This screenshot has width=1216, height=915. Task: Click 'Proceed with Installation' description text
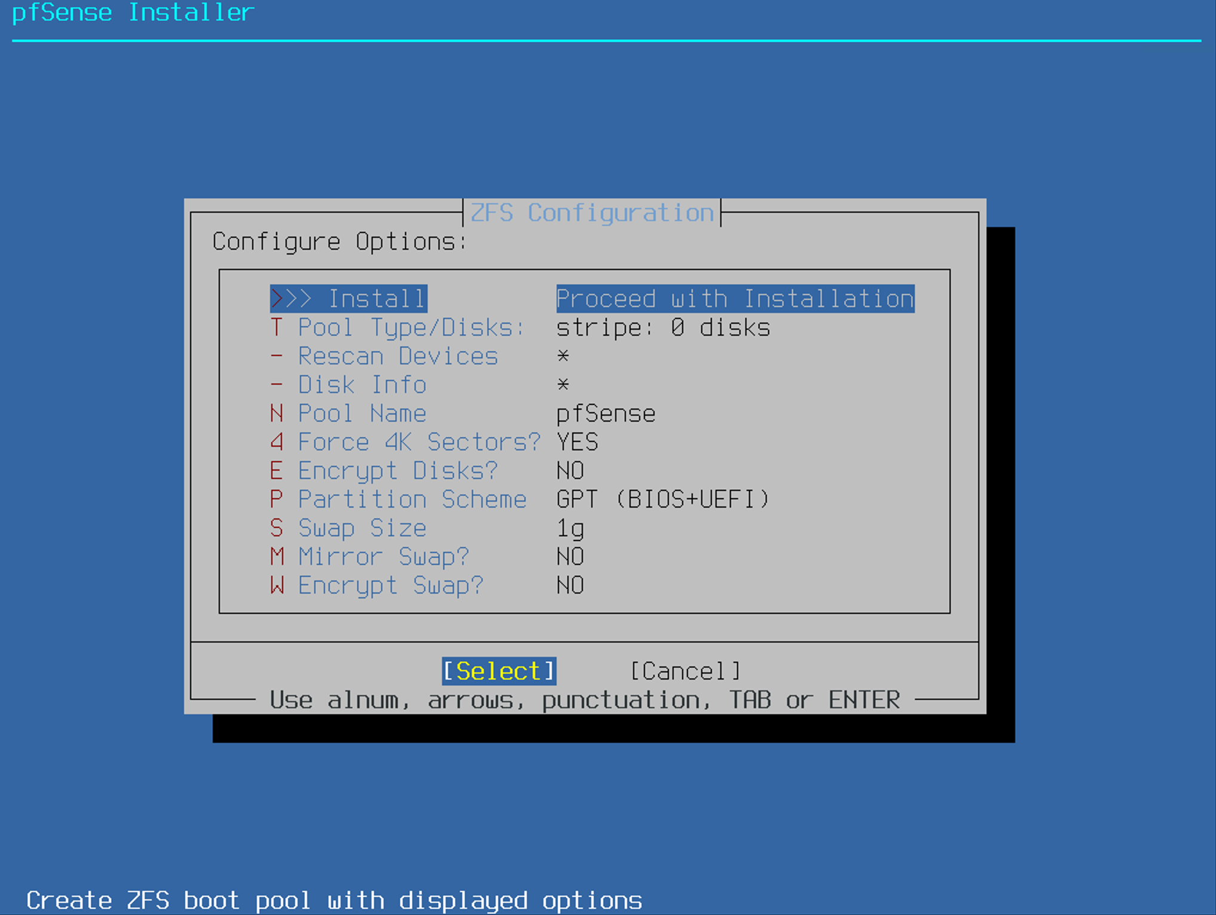tap(735, 299)
